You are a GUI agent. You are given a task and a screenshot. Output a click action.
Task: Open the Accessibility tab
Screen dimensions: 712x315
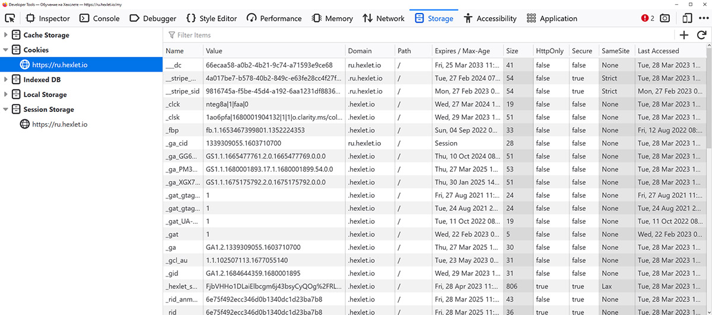point(490,18)
